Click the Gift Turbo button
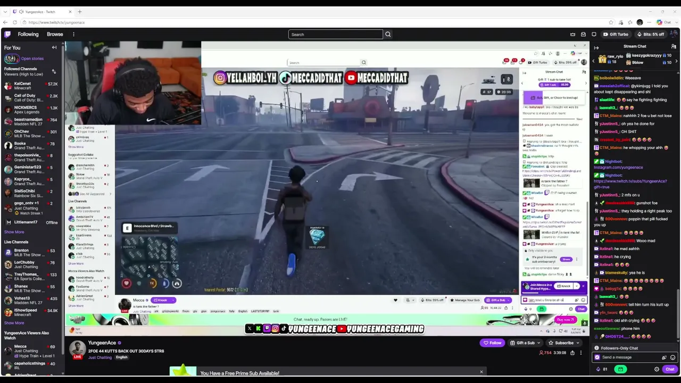Screen dimensions: 681x383 [615, 34]
